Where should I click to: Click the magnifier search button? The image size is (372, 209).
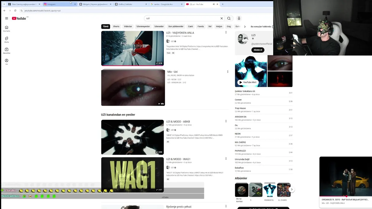coord(229,18)
